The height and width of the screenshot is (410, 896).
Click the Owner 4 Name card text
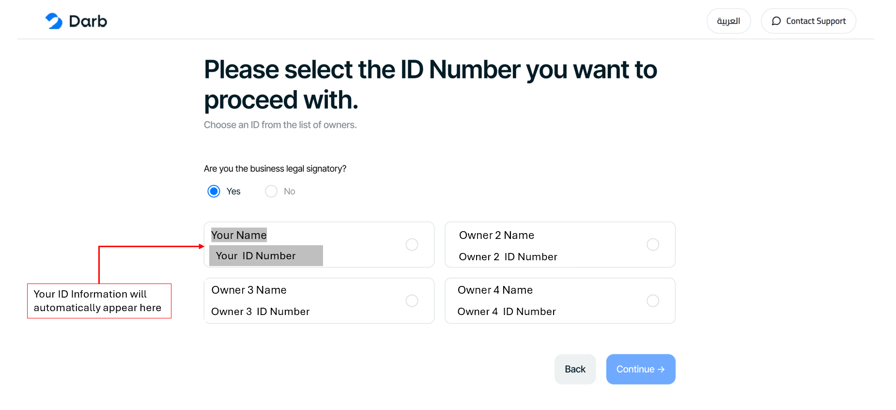tap(495, 290)
